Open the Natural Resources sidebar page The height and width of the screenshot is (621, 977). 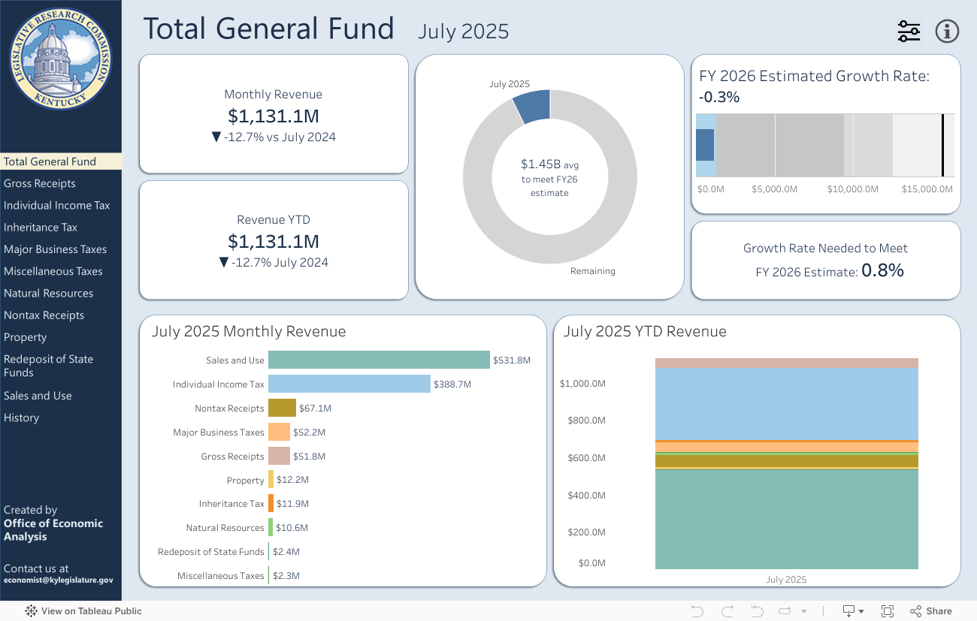[49, 293]
